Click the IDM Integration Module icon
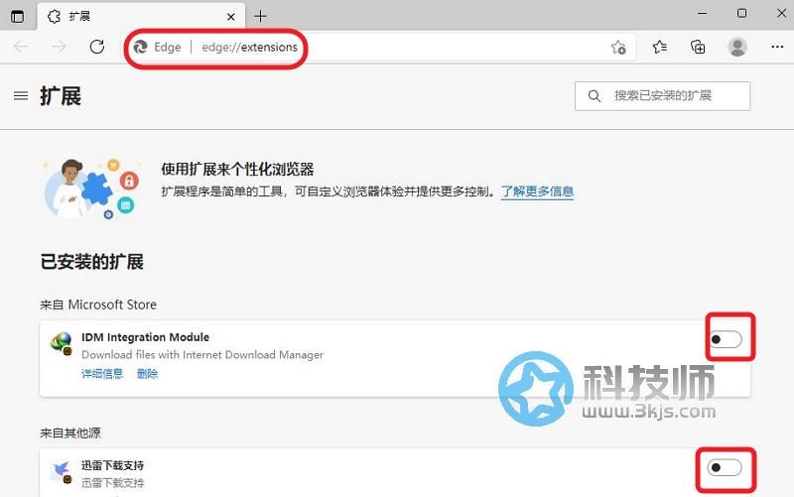This screenshot has height=497, width=794. 62,343
